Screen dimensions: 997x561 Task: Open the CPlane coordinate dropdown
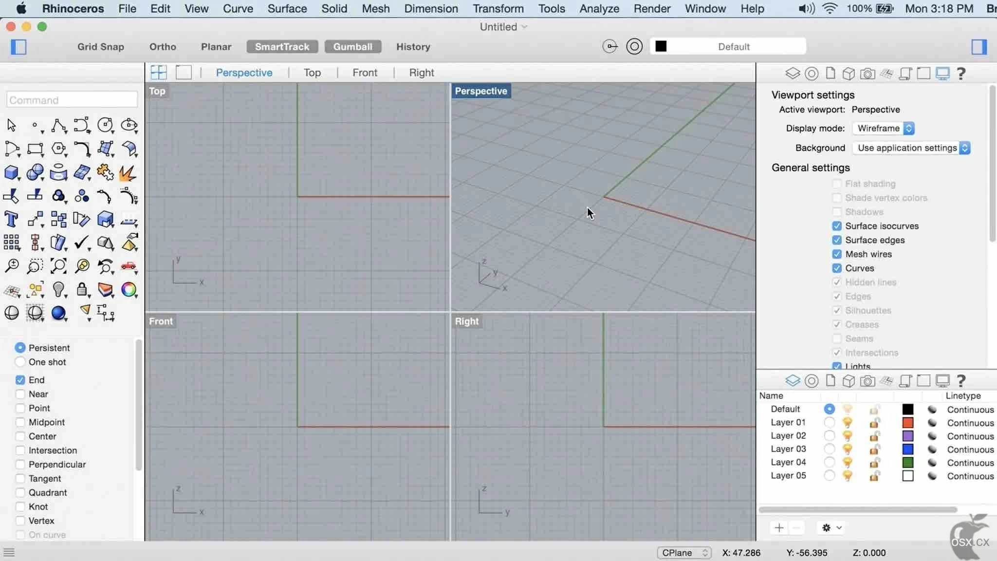click(x=684, y=553)
